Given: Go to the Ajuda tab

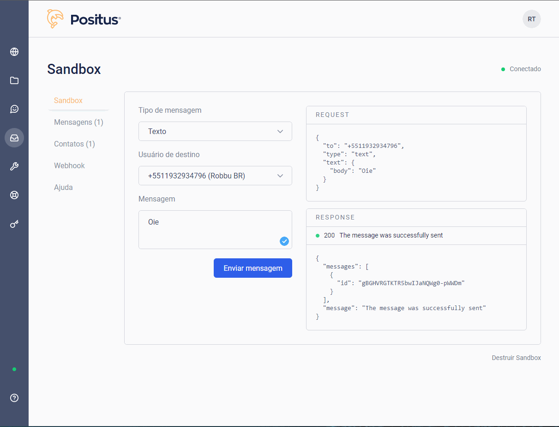Looking at the screenshot, I should click(63, 187).
